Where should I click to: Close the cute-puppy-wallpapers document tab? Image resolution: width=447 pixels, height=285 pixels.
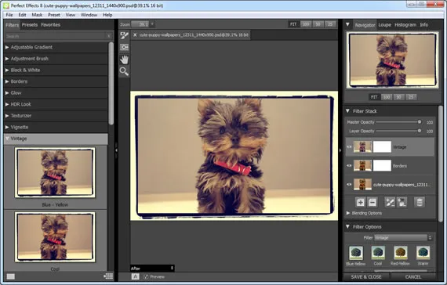135,34
